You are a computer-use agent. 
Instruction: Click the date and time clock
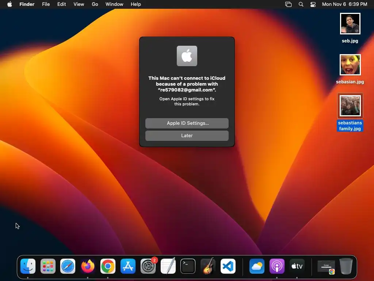[345, 4]
